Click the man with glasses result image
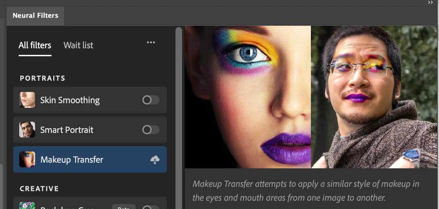 tap(374, 97)
